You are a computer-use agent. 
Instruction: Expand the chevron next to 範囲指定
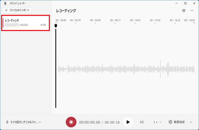191,122
